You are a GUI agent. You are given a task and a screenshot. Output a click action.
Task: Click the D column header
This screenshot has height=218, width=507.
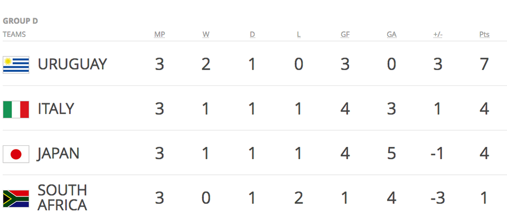pyautogui.click(x=252, y=35)
